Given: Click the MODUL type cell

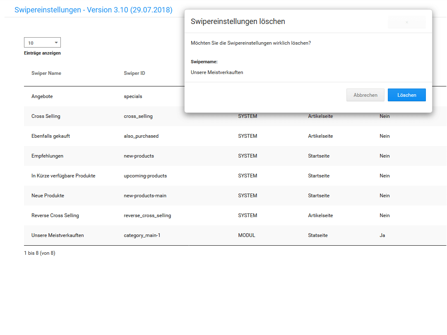Looking at the screenshot, I should pyautogui.click(x=247, y=235).
